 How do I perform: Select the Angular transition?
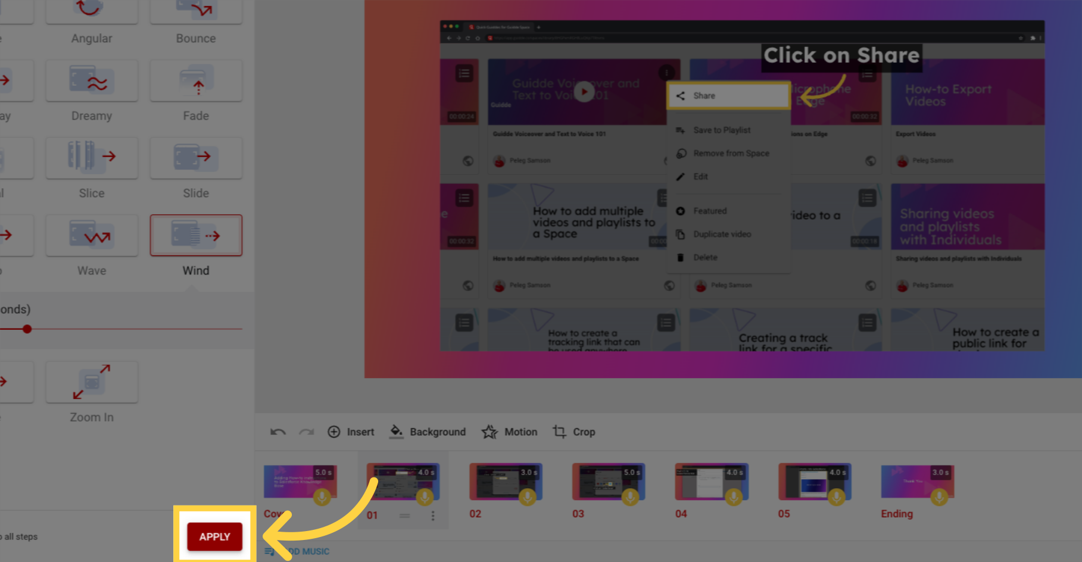click(92, 12)
